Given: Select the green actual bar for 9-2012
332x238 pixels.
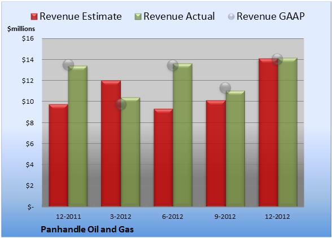Looking at the screenshot, I should pos(235,148).
